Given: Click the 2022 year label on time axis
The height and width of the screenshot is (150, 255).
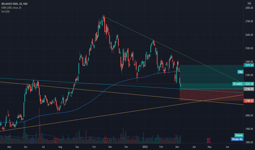Looking at the screenshot, I should pos(145,147).
